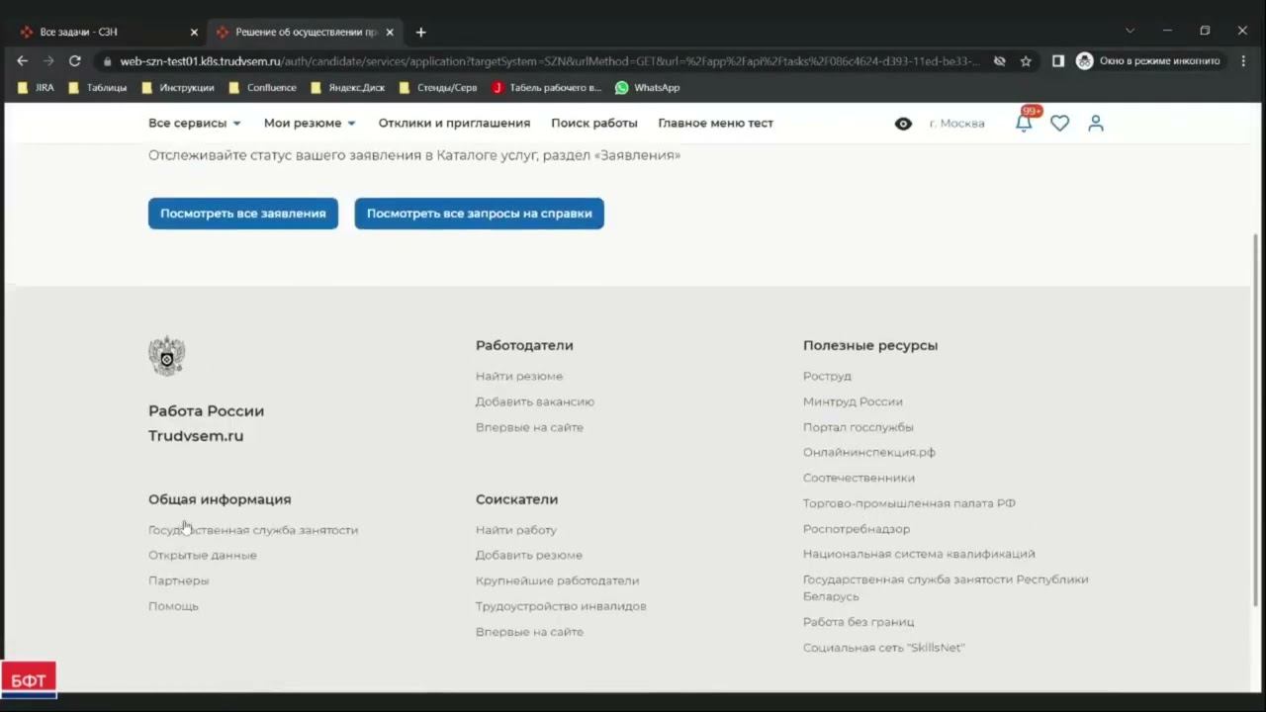
Task: Open new tab with plus button
Action: pyautogui.click(x=420, y=32)
